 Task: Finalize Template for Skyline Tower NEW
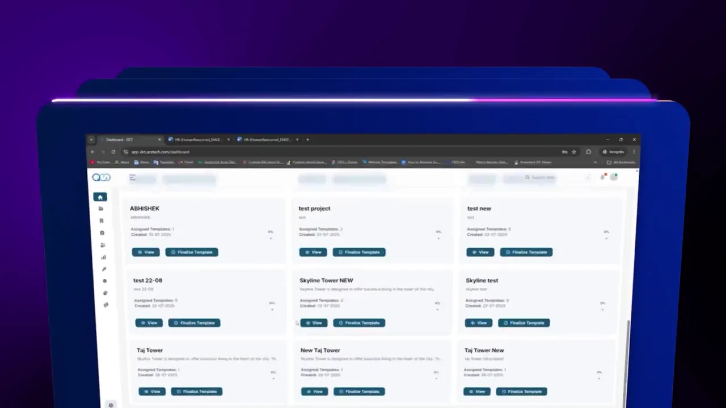(x=359, y=323)
